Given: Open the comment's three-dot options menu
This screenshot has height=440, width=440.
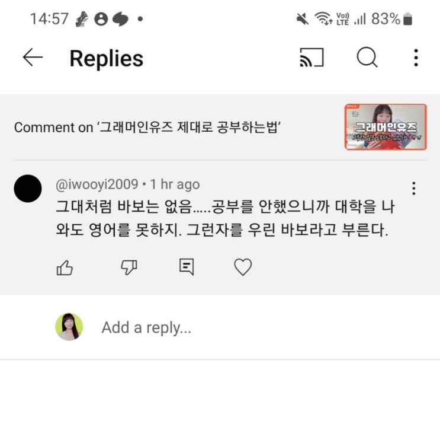Looking at the screenshot, I should [x=413, y=188].
